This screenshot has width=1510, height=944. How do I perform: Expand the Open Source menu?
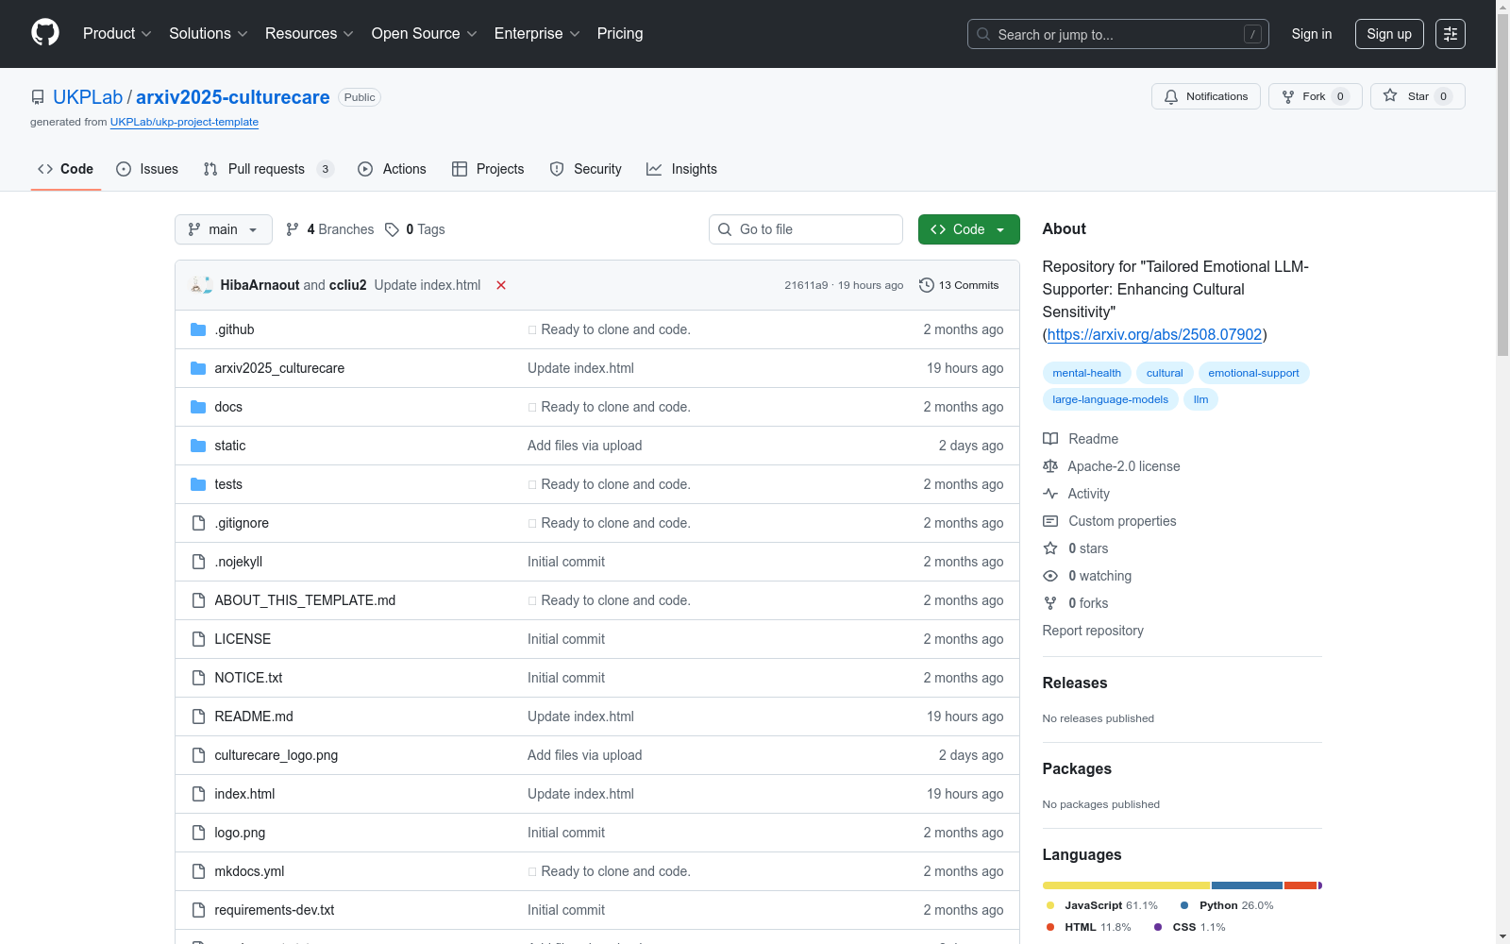pos(425,34)
